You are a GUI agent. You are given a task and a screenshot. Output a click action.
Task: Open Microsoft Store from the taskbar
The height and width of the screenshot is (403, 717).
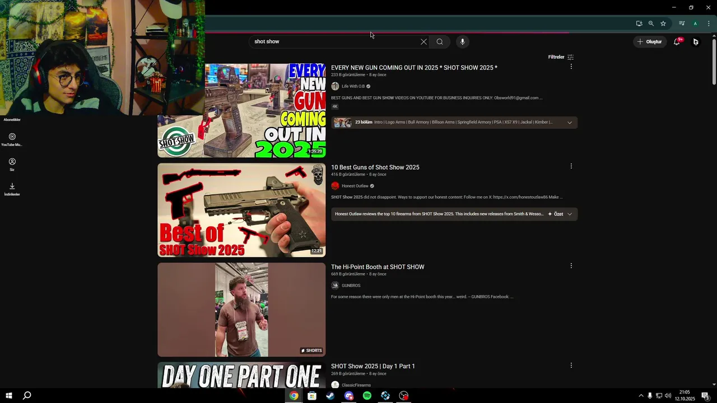click(312, 396)
